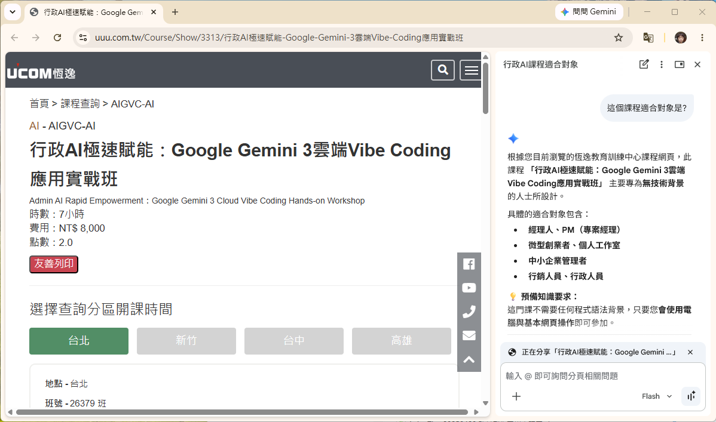The height and width of the screenshot is (422, 716).
Task: Open the Chrome profile avatar
Action: [680, 38]
